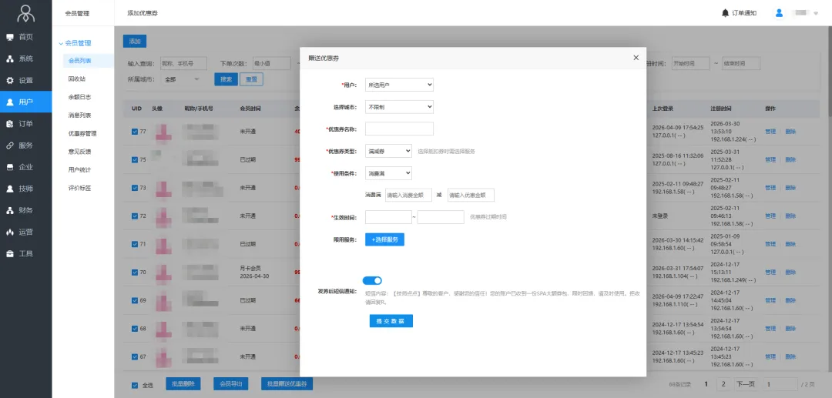Go to 余额日志 menu item
832x398 pixels.
click(x=79, y=97)
